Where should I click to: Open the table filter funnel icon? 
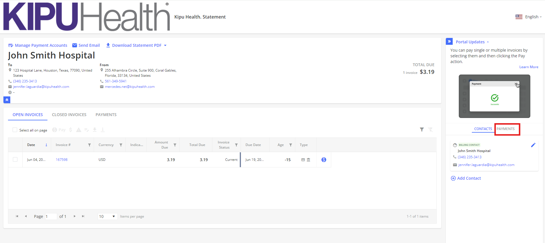click(422, 129)
